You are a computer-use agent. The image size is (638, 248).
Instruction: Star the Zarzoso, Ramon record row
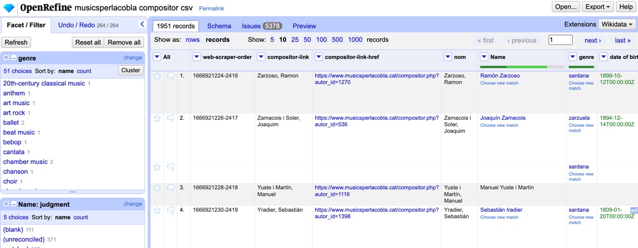click(x=157, y=76)
